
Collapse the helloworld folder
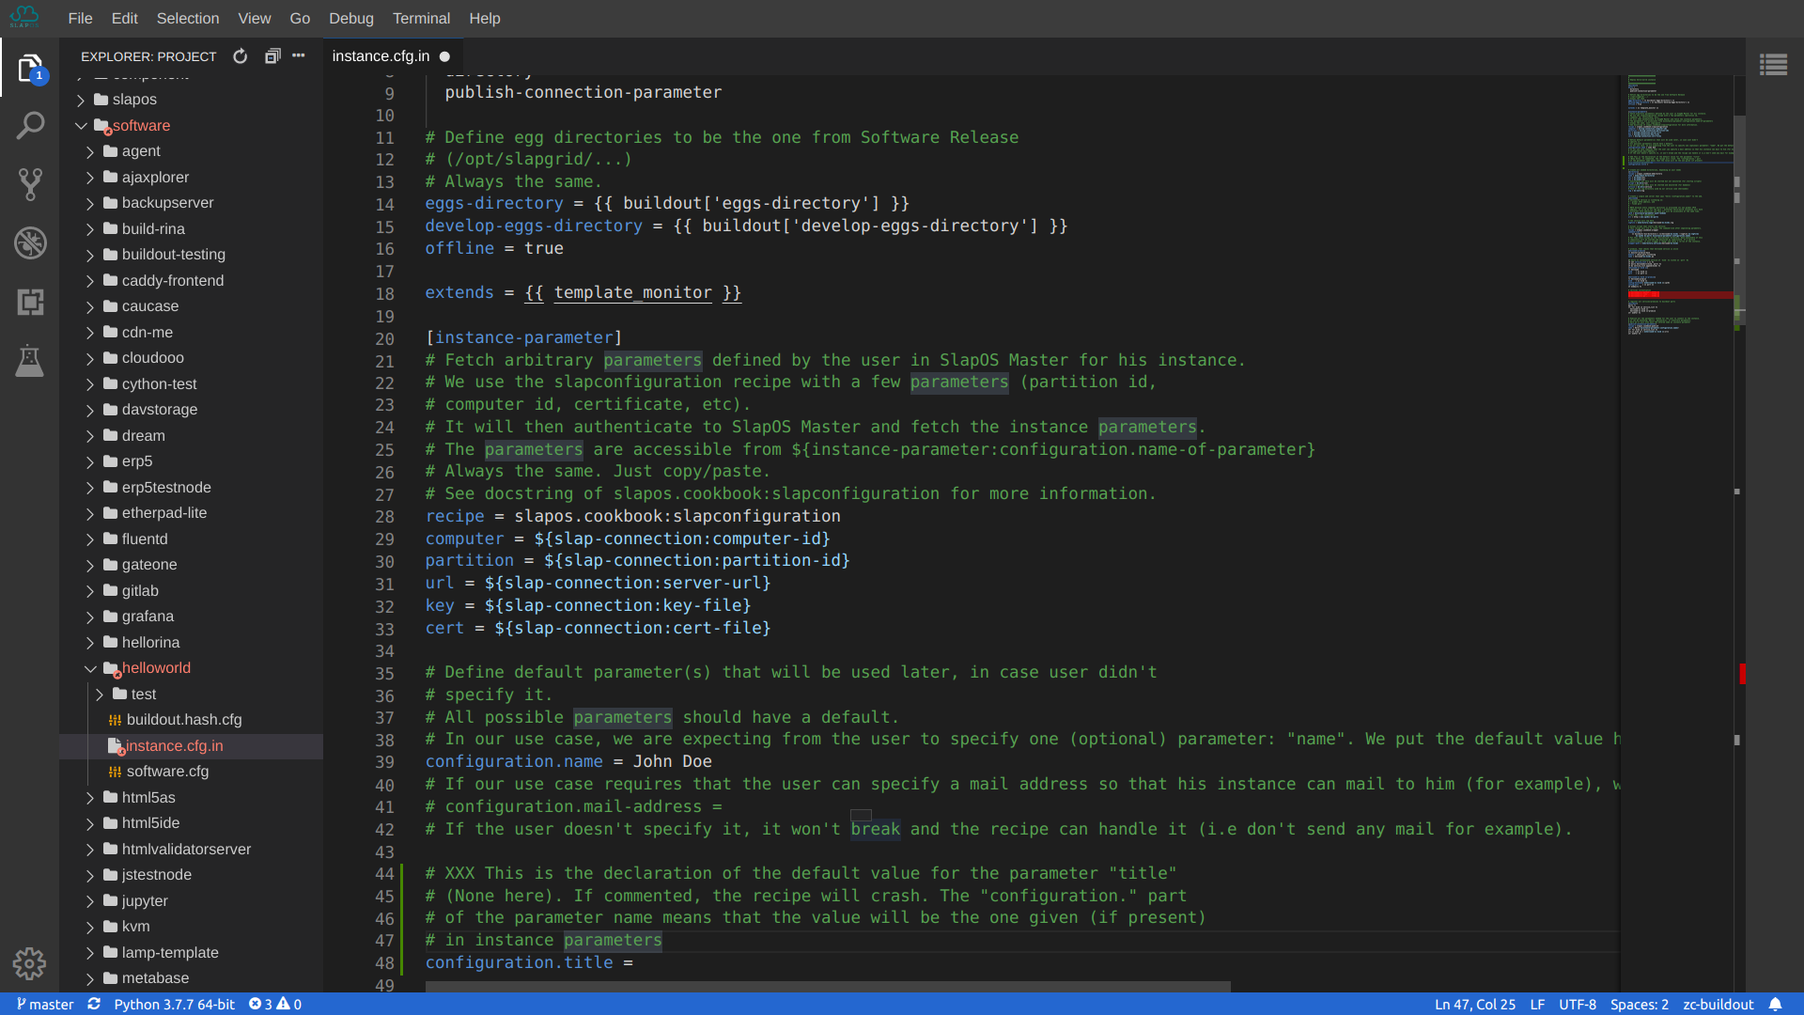tap(90, 668)
